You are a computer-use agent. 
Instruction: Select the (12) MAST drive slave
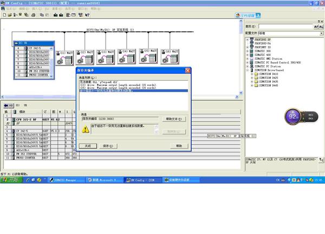click(85, 57)
